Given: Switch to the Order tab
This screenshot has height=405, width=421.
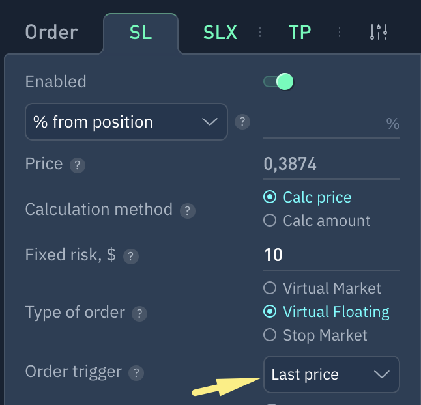Looking at the screenshot, I should point(51,32).
